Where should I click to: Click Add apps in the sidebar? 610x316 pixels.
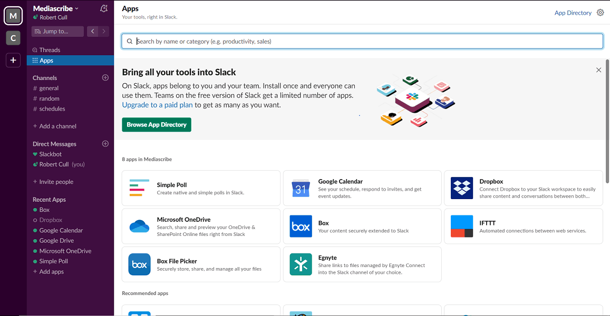(x=49, y=272)
